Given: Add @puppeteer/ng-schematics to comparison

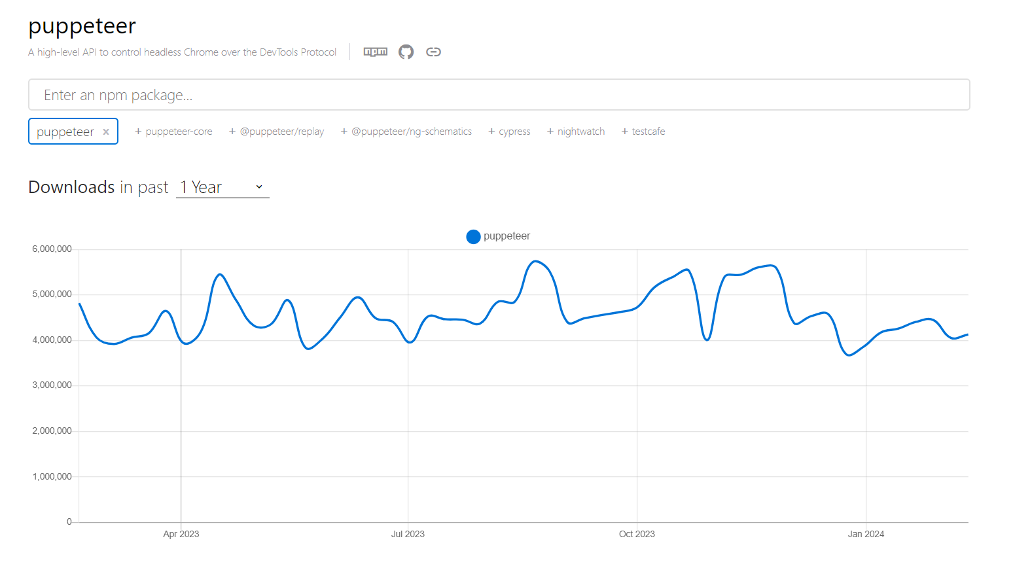Looking at the screenshot, I should 406,132.
